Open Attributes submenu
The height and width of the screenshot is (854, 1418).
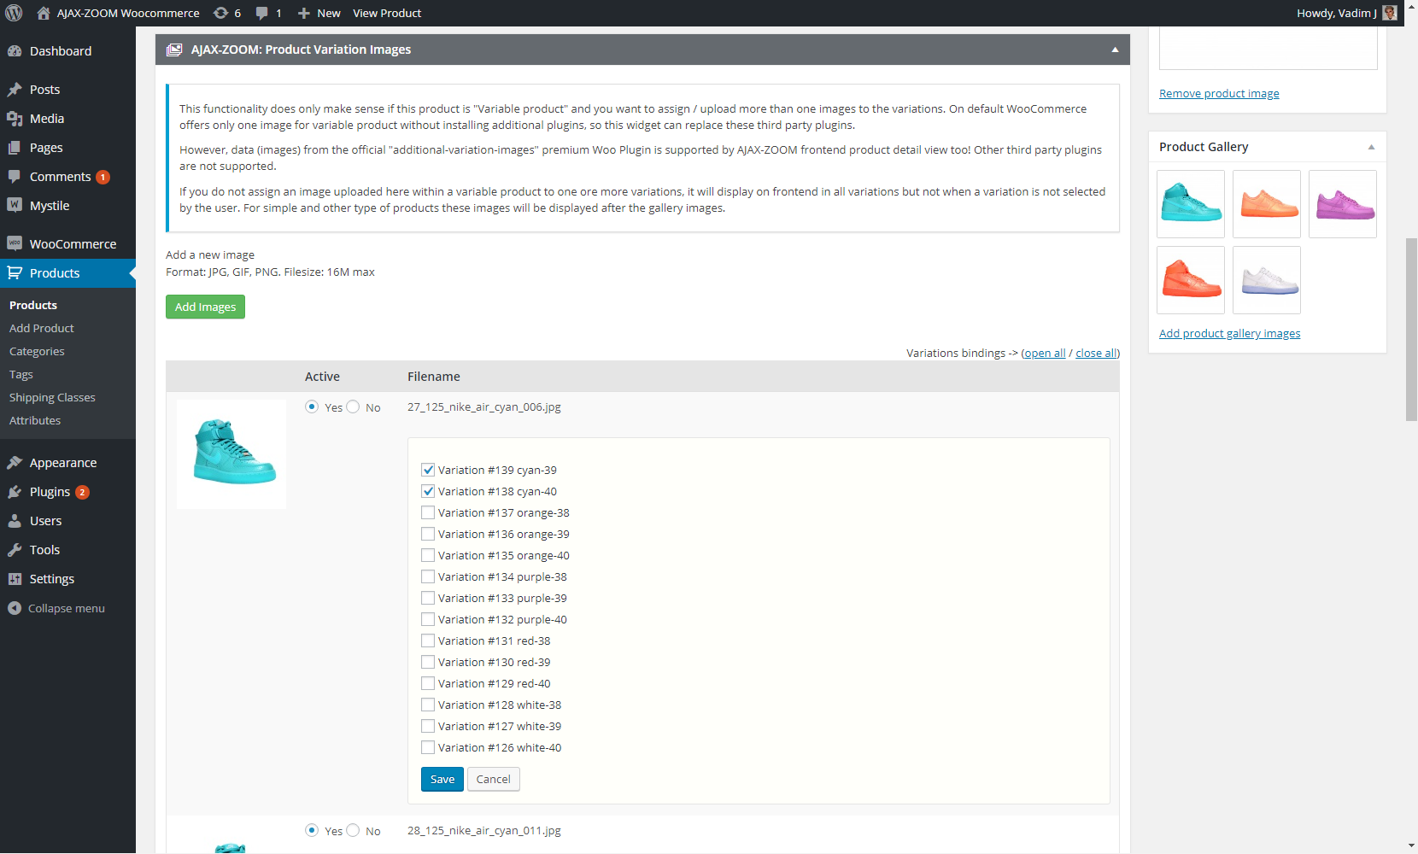[35, 420]
